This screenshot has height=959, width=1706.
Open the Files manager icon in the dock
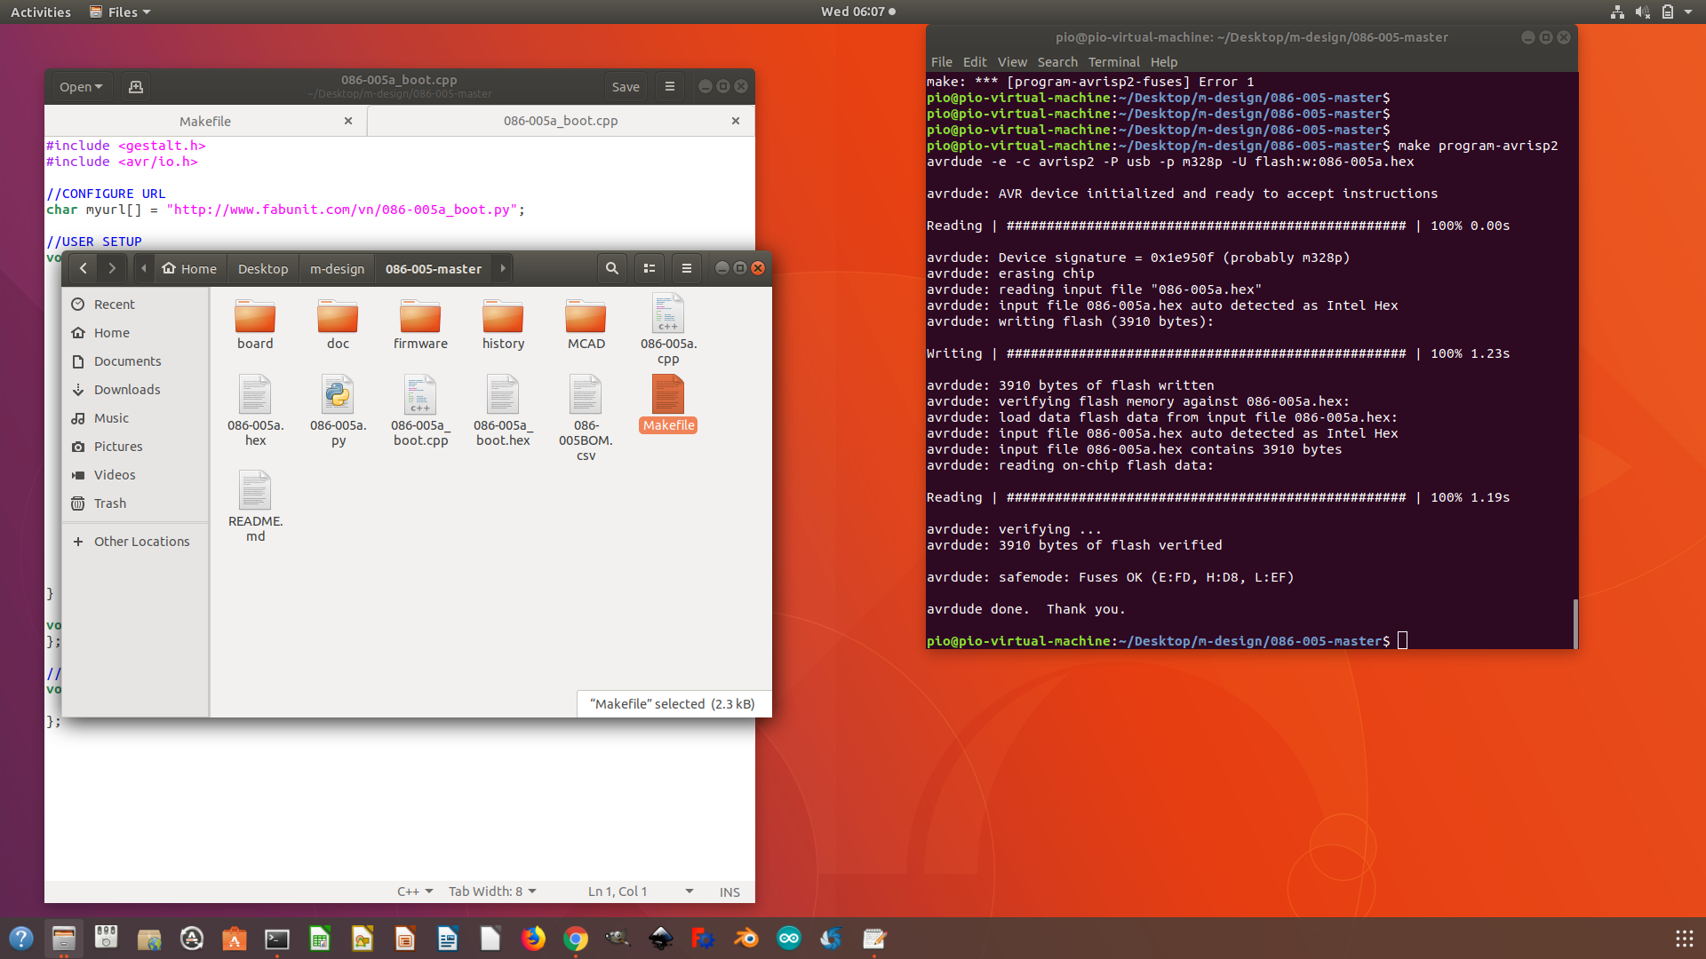(64, 939)
